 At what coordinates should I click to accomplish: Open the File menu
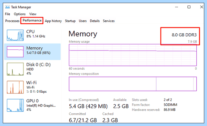[x=8, y=14]
